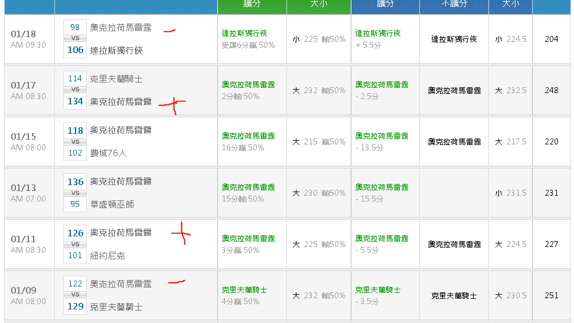Click 小 231.5 over/under value
Viewport: 574px width, 323px height.
(511, 193)
